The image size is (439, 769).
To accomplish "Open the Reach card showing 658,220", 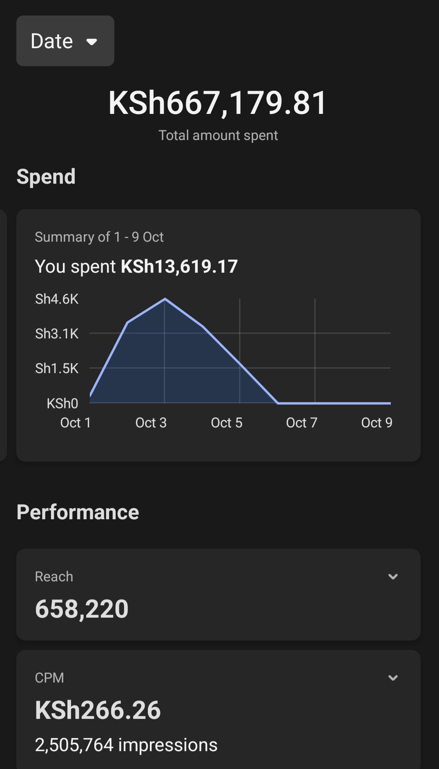I will pos(218,594).
